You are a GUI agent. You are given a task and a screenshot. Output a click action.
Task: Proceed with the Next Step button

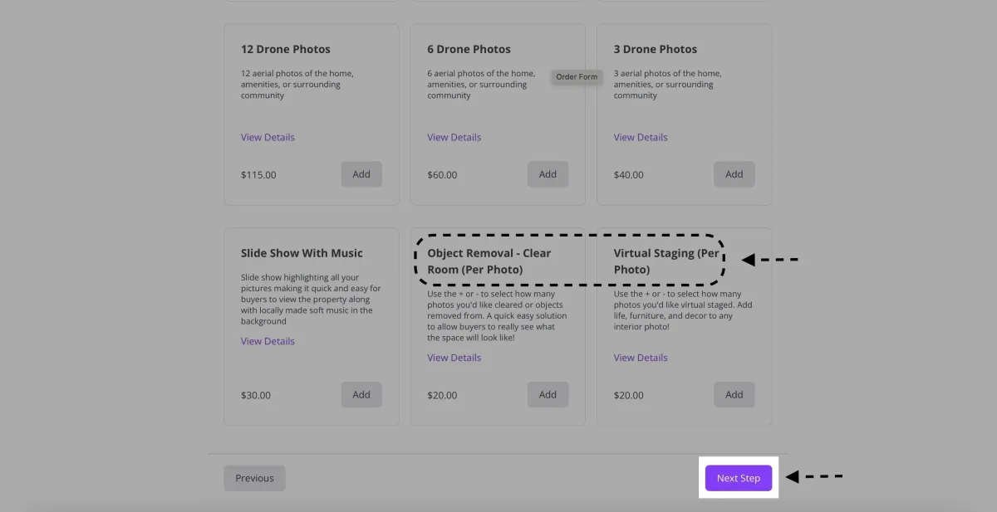point(739,478)
